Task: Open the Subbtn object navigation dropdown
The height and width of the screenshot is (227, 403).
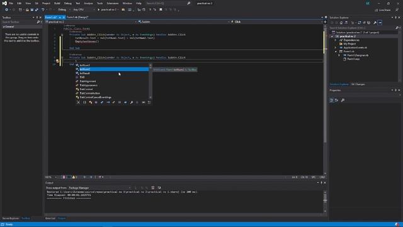Action: [184, 22]
